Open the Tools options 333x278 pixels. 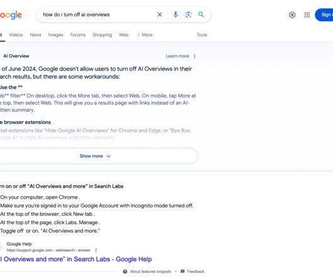[x=202, y=35]
